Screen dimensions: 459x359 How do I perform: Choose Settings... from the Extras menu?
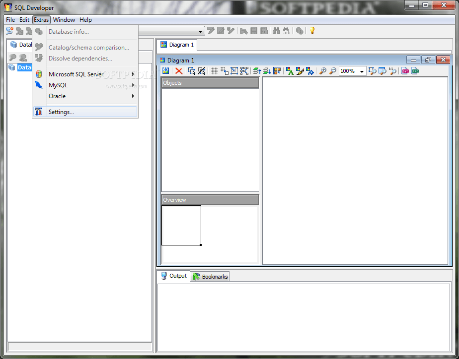pos(85,112)
